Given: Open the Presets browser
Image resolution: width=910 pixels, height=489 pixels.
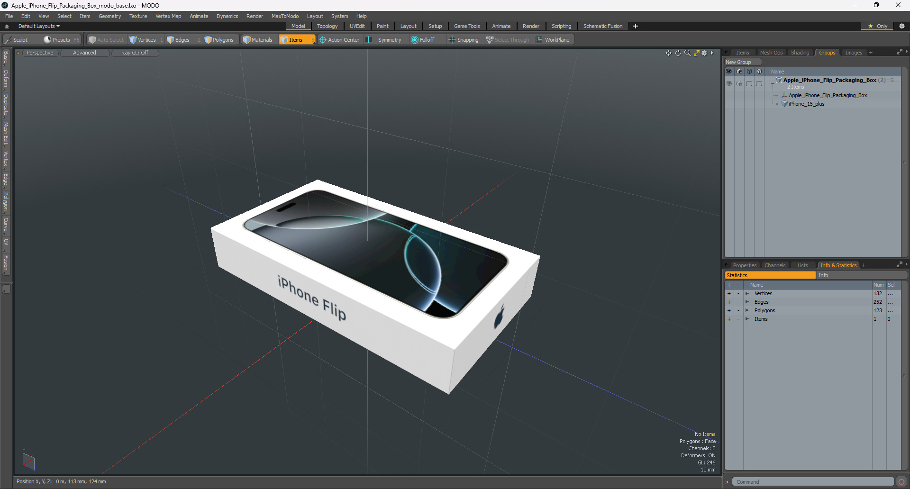Looking at the screenshot, I should pyautogui.click(x=61, y=40).
